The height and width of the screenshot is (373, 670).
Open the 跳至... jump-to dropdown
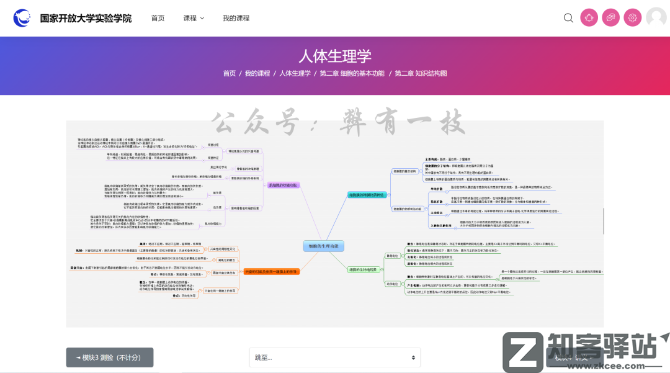click(334, 357)
